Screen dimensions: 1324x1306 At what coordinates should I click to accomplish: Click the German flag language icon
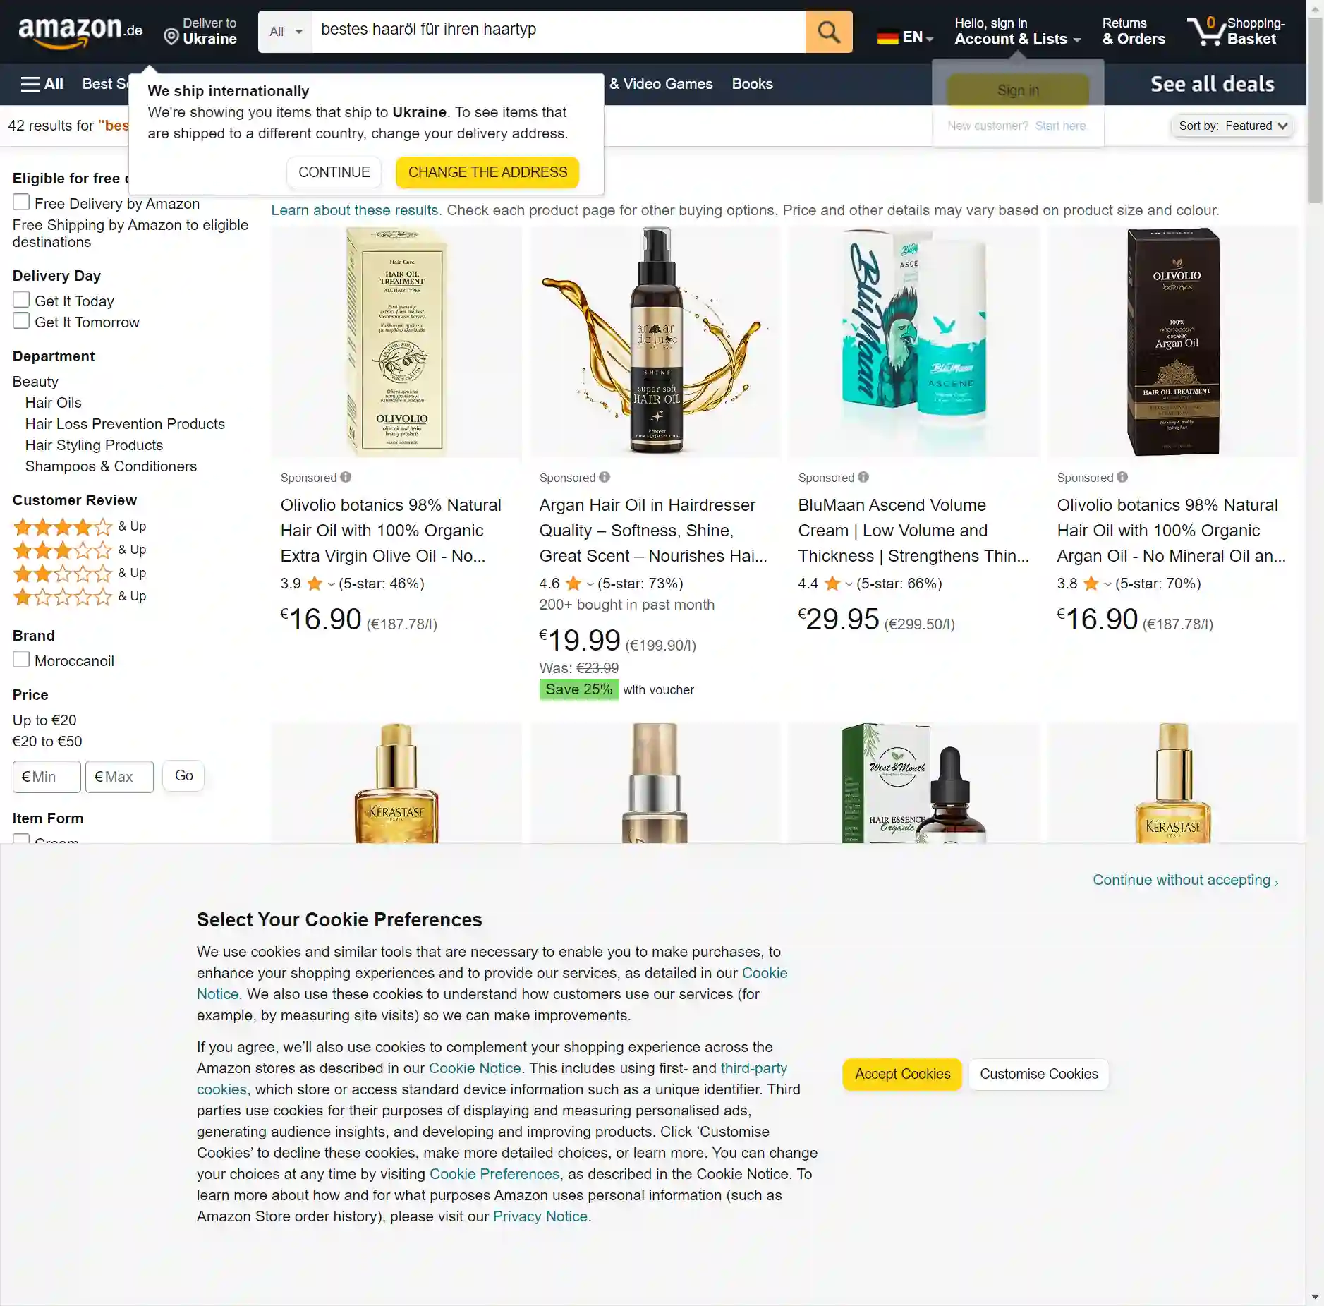click(x=887, y=37)
